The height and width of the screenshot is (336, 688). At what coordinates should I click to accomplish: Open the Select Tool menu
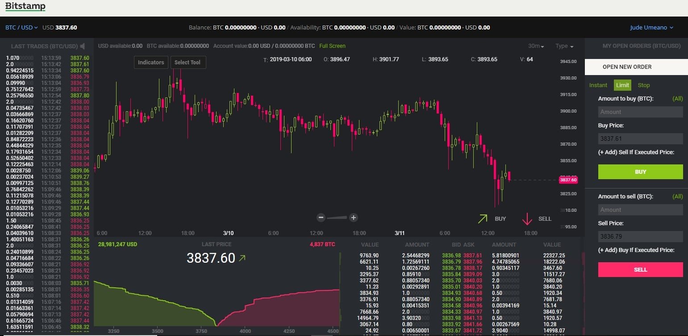tap(188, 62)
